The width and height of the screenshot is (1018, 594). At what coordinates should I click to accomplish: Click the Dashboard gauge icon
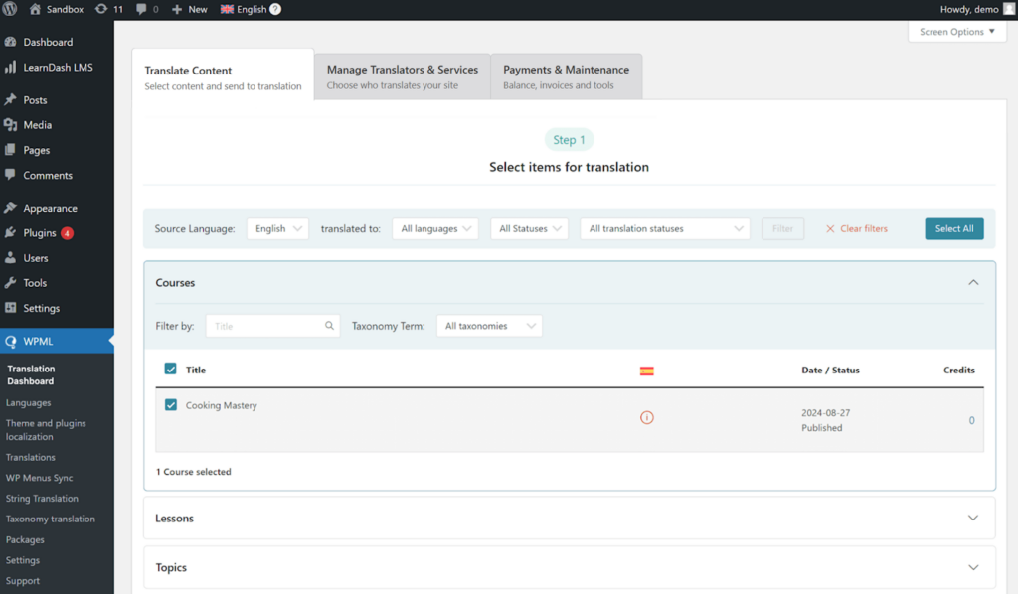[10, 42]
